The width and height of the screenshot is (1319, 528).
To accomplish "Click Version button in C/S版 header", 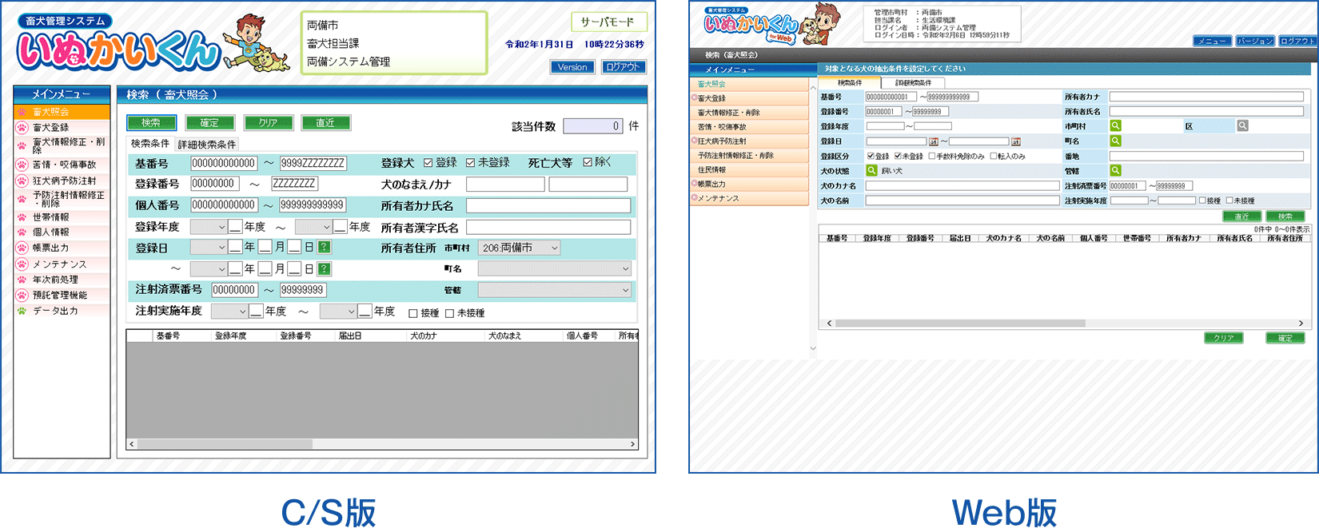I will click(x=572, y=67).
